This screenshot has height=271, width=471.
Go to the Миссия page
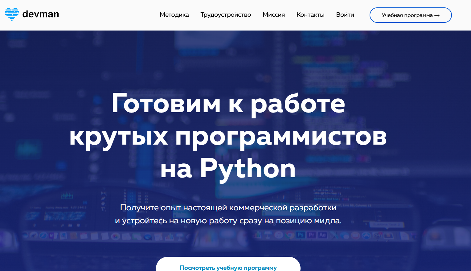(274, 15)
